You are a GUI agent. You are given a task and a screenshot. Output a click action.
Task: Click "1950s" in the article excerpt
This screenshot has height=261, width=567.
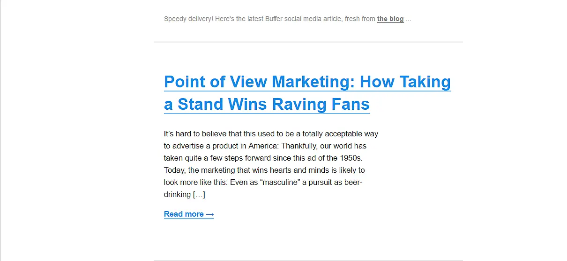351,158
